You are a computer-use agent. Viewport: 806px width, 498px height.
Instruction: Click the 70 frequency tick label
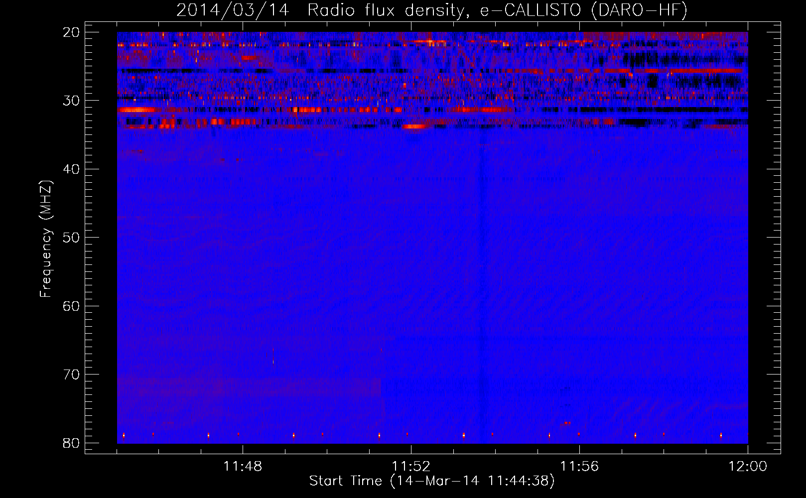(x=71, y=374)
